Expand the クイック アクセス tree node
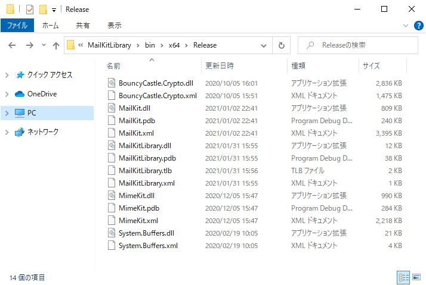This screenshot has height=285, width=426. [x=7, y=75]
